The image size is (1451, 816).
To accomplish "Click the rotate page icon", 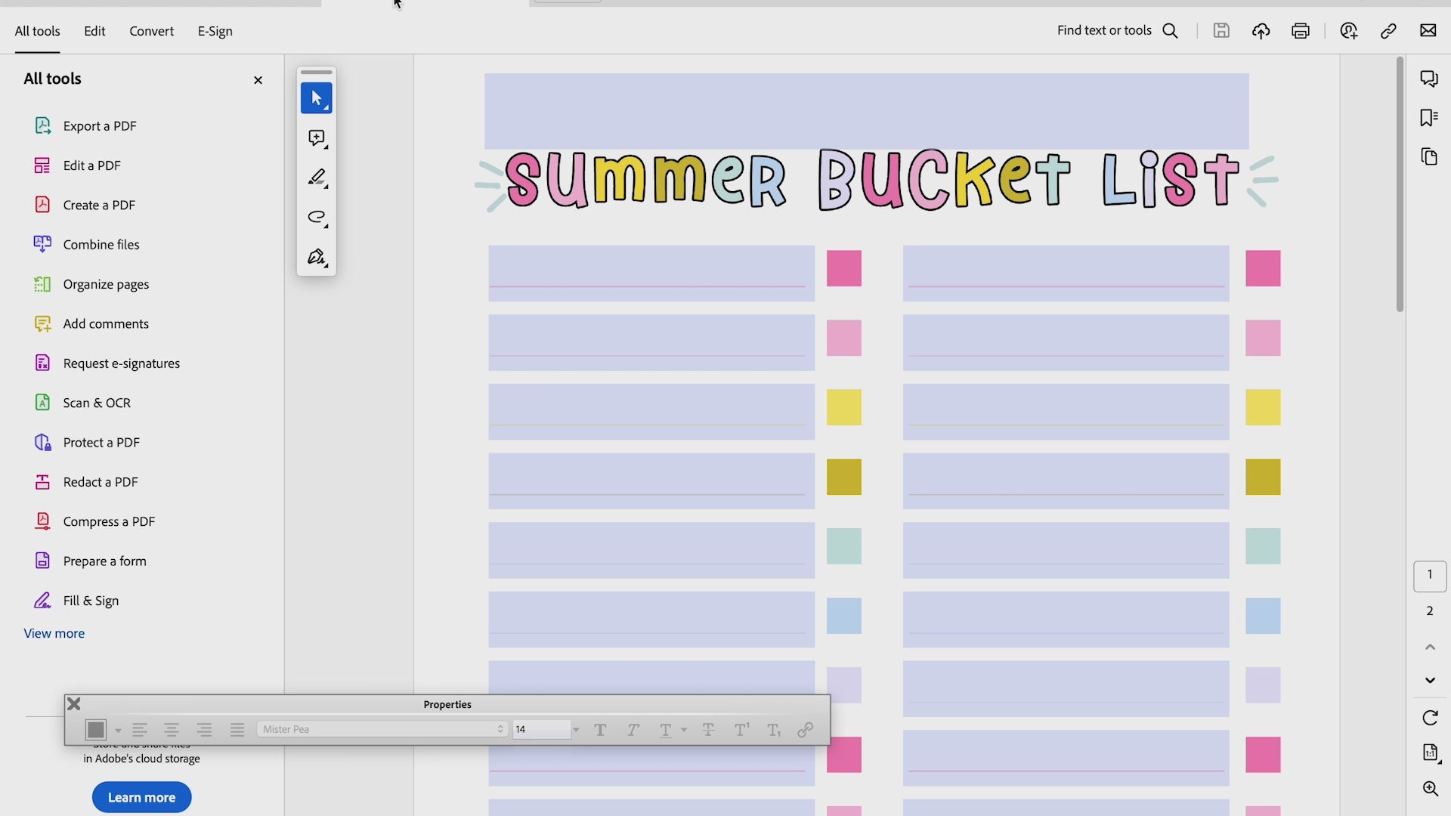I will [x=1430, y=718].
